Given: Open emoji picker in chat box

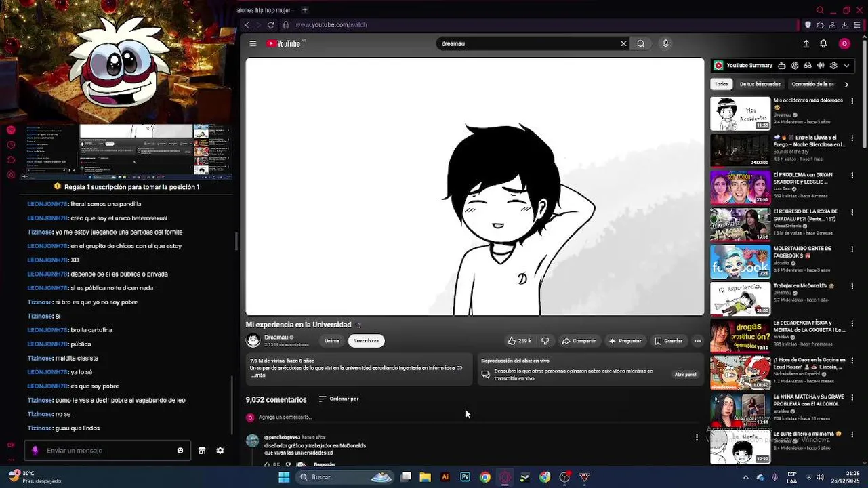Looking at the screenshot, I should click(x=180, y=451).
